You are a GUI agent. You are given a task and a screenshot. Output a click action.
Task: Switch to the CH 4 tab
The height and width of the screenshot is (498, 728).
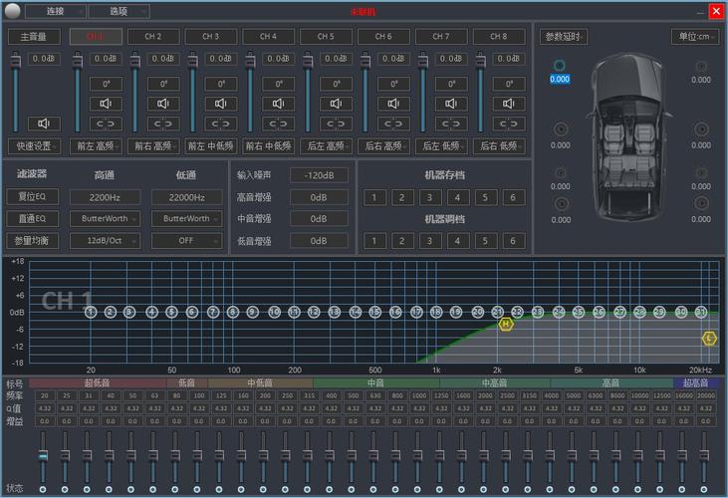[268, 36]
